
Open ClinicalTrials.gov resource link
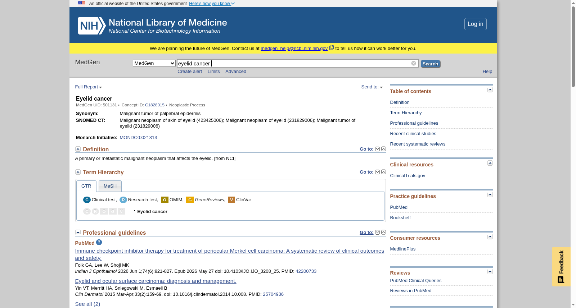click(408, 176)
